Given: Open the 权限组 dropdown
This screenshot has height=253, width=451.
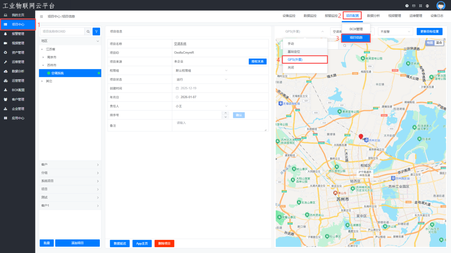Looking at the screenshot, I should 202,71.
